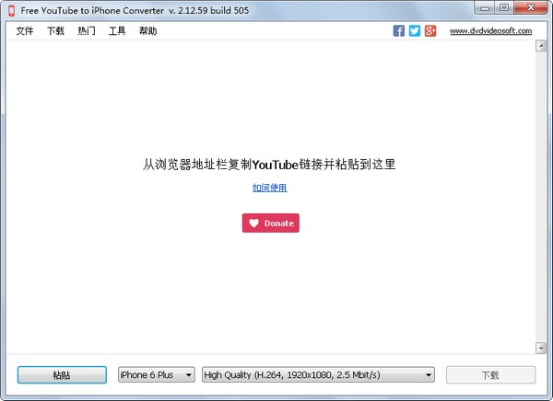
Task: Open the 工具 menu
Action: [x=117, y=31]
